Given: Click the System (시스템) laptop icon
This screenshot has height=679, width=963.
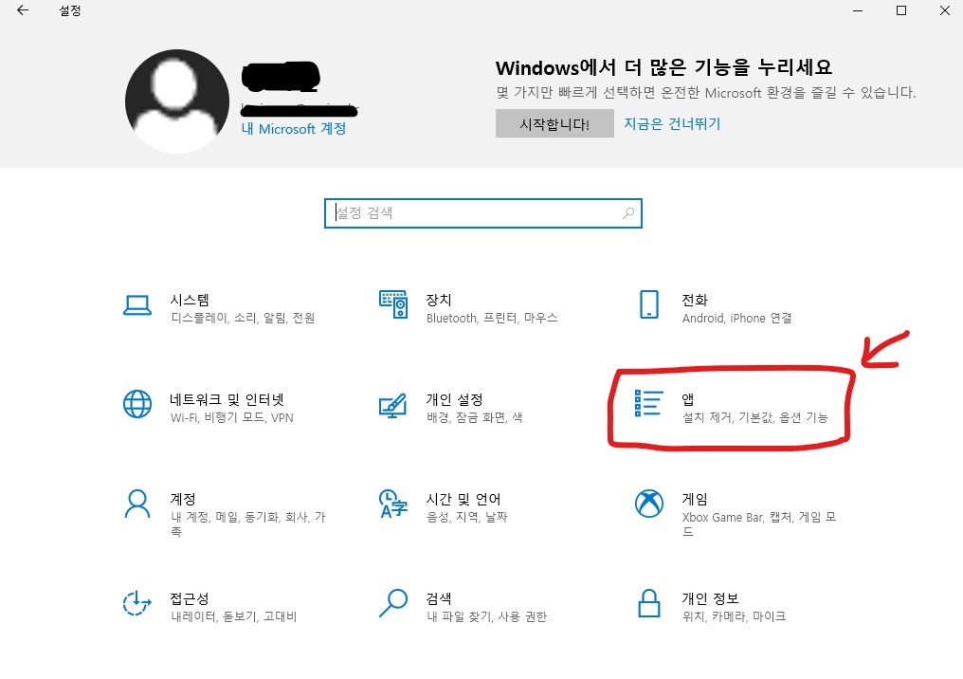Looking at the screenshot, I should (136, 304).
